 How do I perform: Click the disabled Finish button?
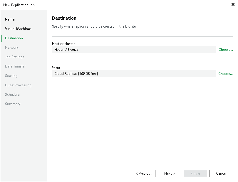pos(195,173)
